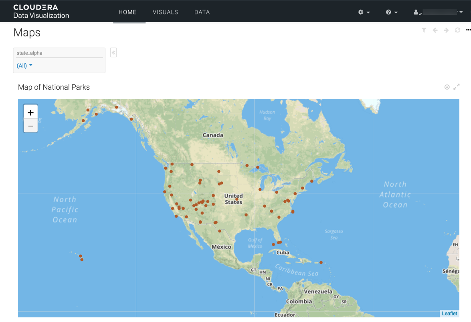
Task: Open the settings gear dropdown
Action: (364, 12)
